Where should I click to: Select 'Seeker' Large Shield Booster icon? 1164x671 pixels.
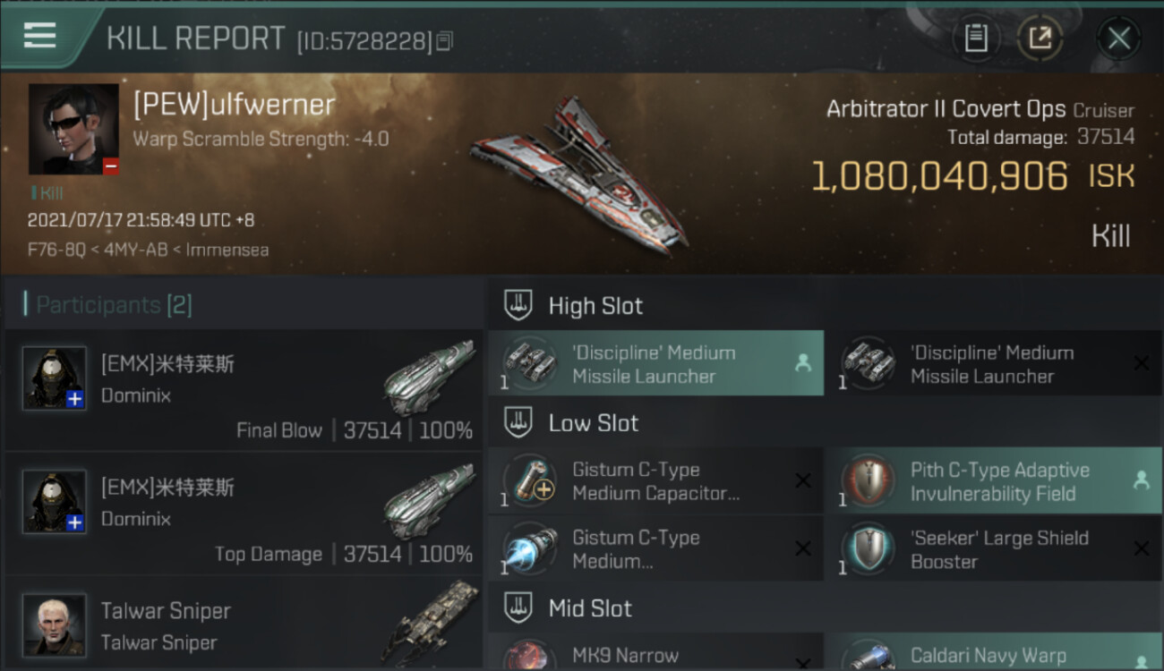869,548
